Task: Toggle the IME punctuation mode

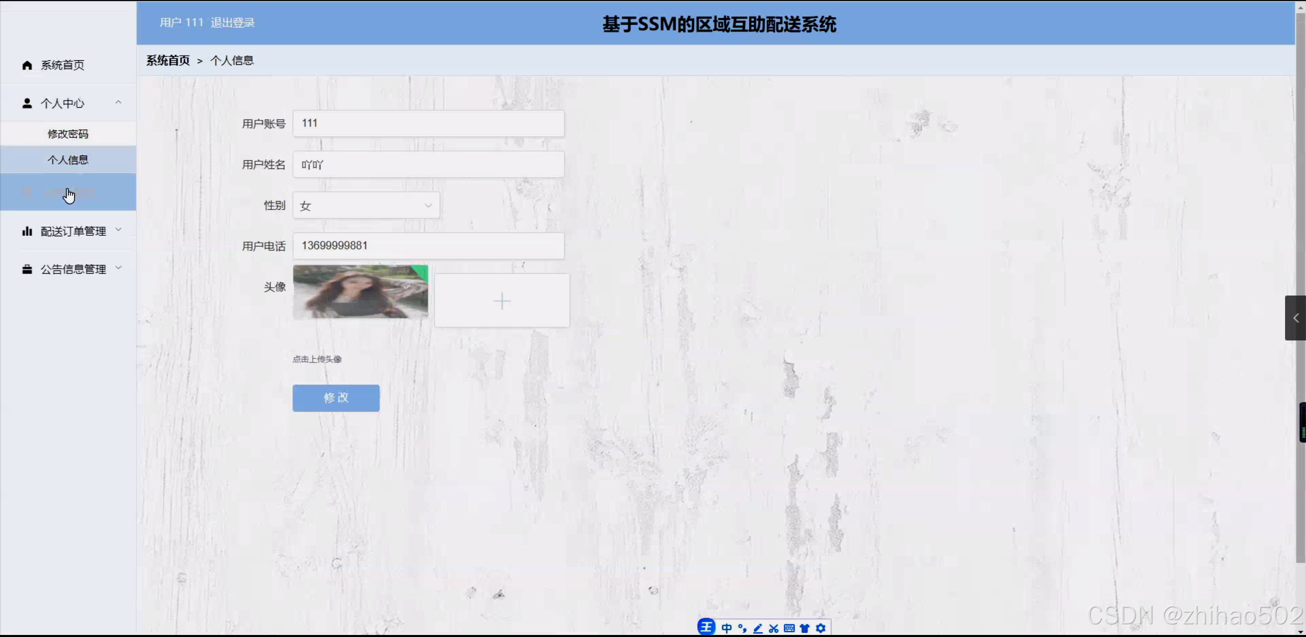Action: coord(742,628)
